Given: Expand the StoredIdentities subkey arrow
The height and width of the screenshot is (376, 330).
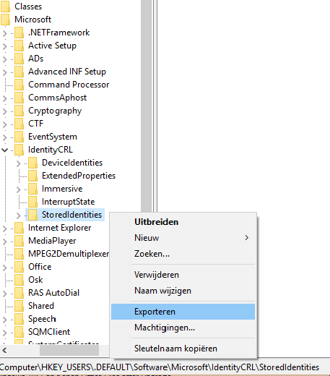Looking at the screenshot, I should coord(19,215).
